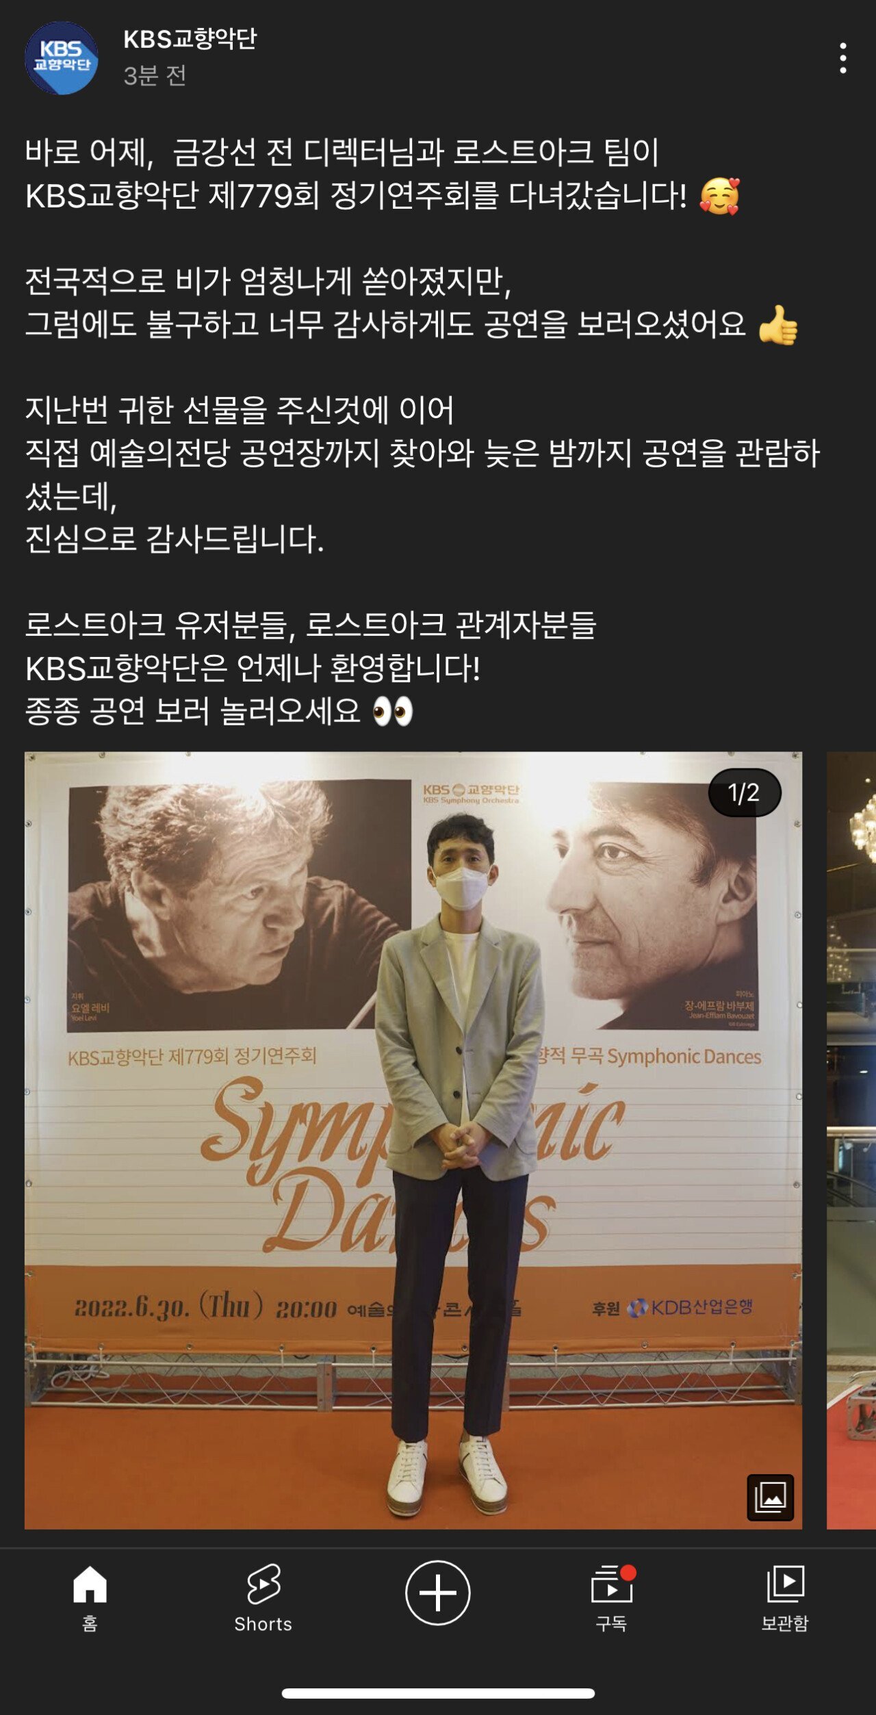
Task: Tap the 3분 전 timestamp
Action: coord(155,75)
